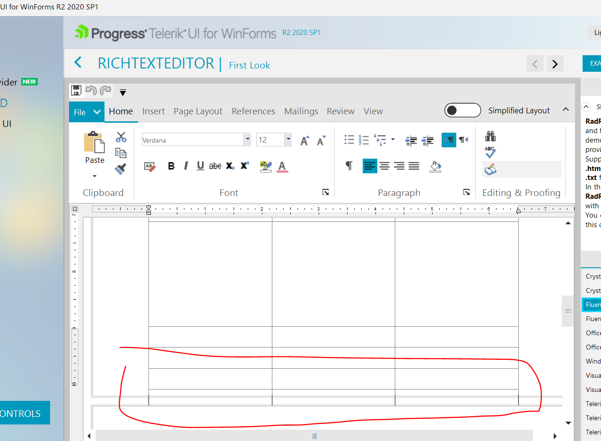
Task: Apply bulleted list
Action: pyautogui.click(x=349, y=140)
